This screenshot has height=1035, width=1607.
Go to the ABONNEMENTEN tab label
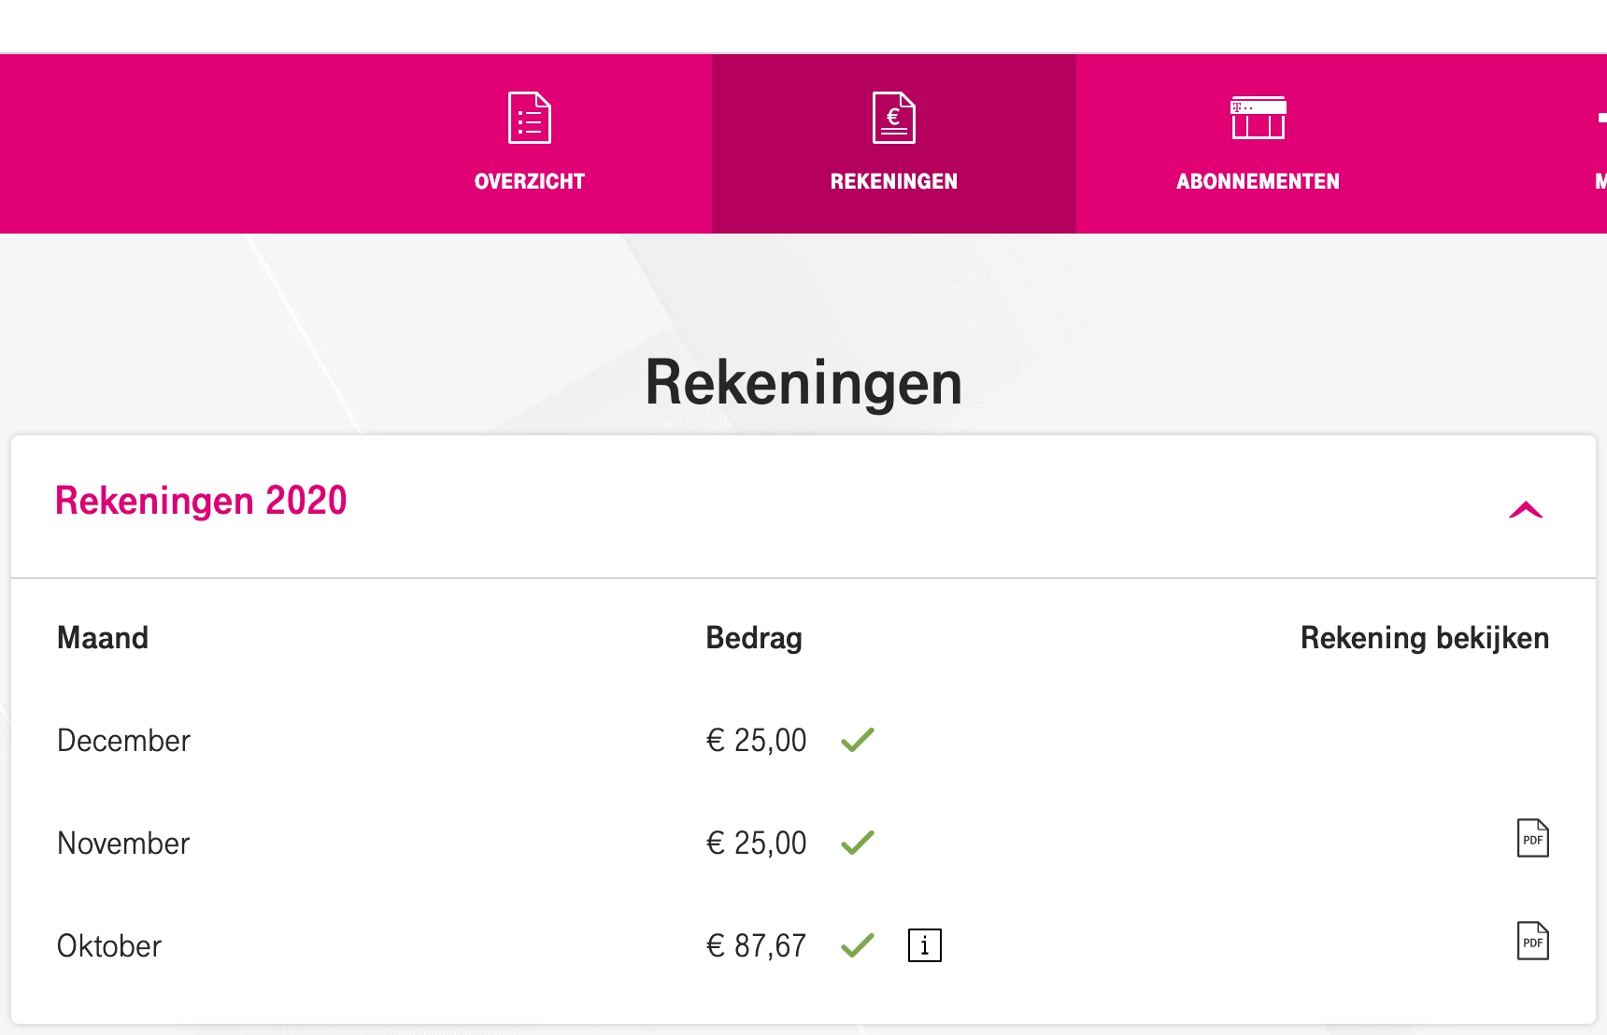pyautogui.click(x=1258, y=181)
